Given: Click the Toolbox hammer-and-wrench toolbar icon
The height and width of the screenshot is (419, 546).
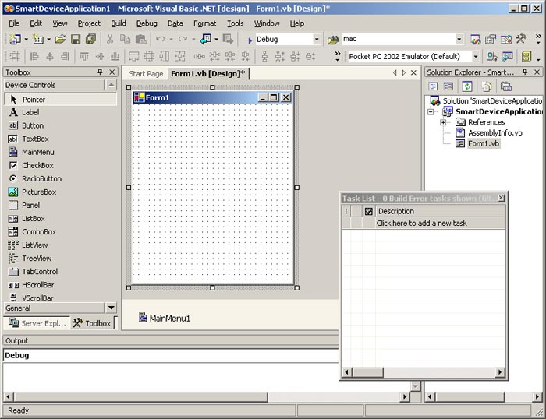Looking at the screenshot, I should coord(521,39).
